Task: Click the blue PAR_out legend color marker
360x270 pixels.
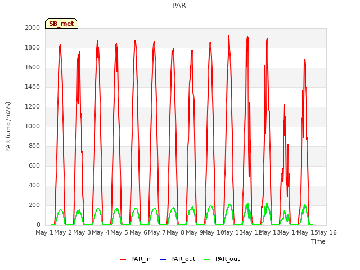Action: [x=163, y=260]
